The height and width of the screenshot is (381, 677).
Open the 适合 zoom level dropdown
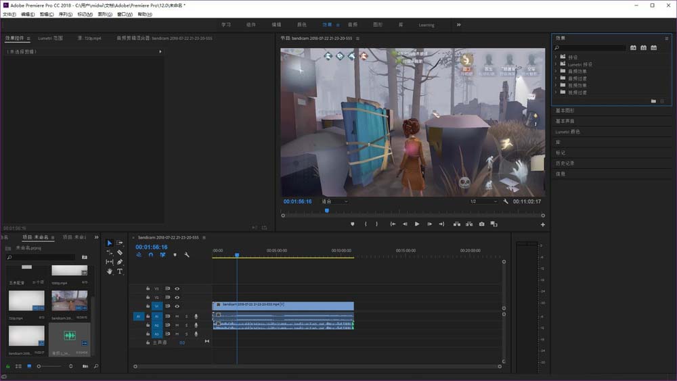(334, 201)
